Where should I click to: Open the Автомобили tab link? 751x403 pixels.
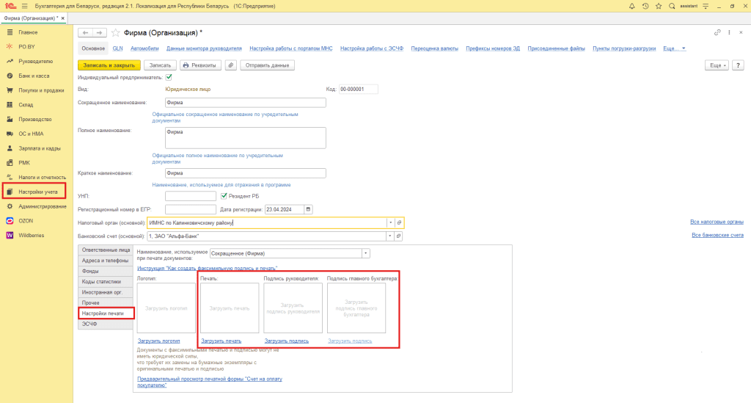(144, 48)
